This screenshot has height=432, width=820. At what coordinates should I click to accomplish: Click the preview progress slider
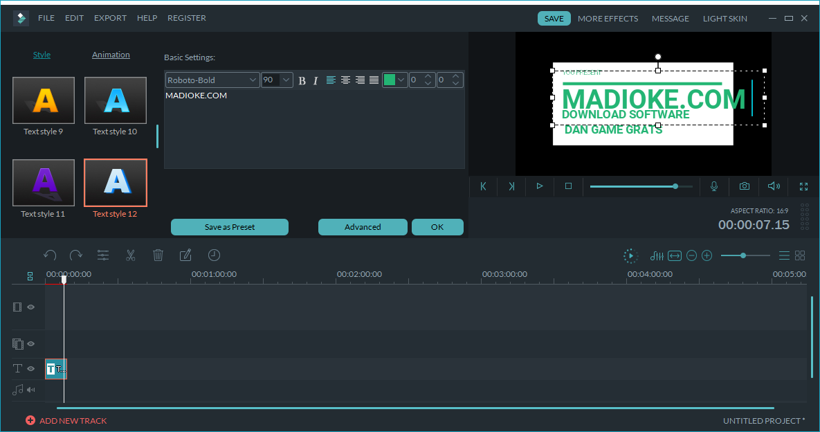point(641,186)
